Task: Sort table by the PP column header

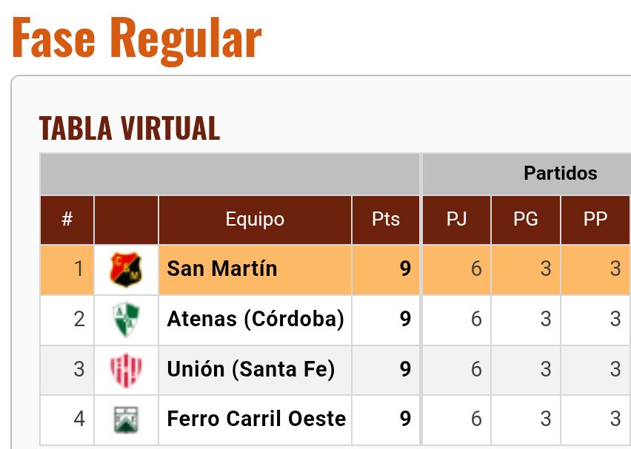Action: pyautogui.click(x=595, y=220)
